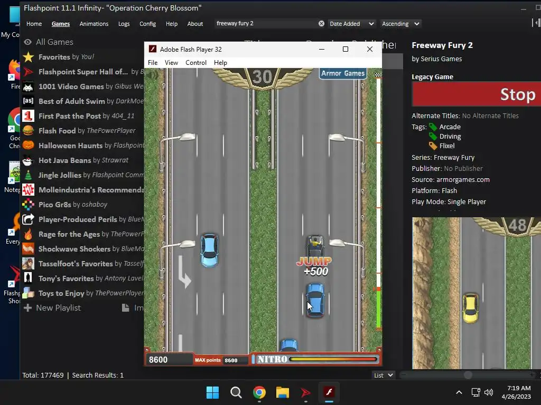
Task: Click the All Games eye icon
Action: pos(28,42)
